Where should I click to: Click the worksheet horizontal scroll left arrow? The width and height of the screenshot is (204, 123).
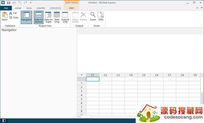click(x=79, y=117)
